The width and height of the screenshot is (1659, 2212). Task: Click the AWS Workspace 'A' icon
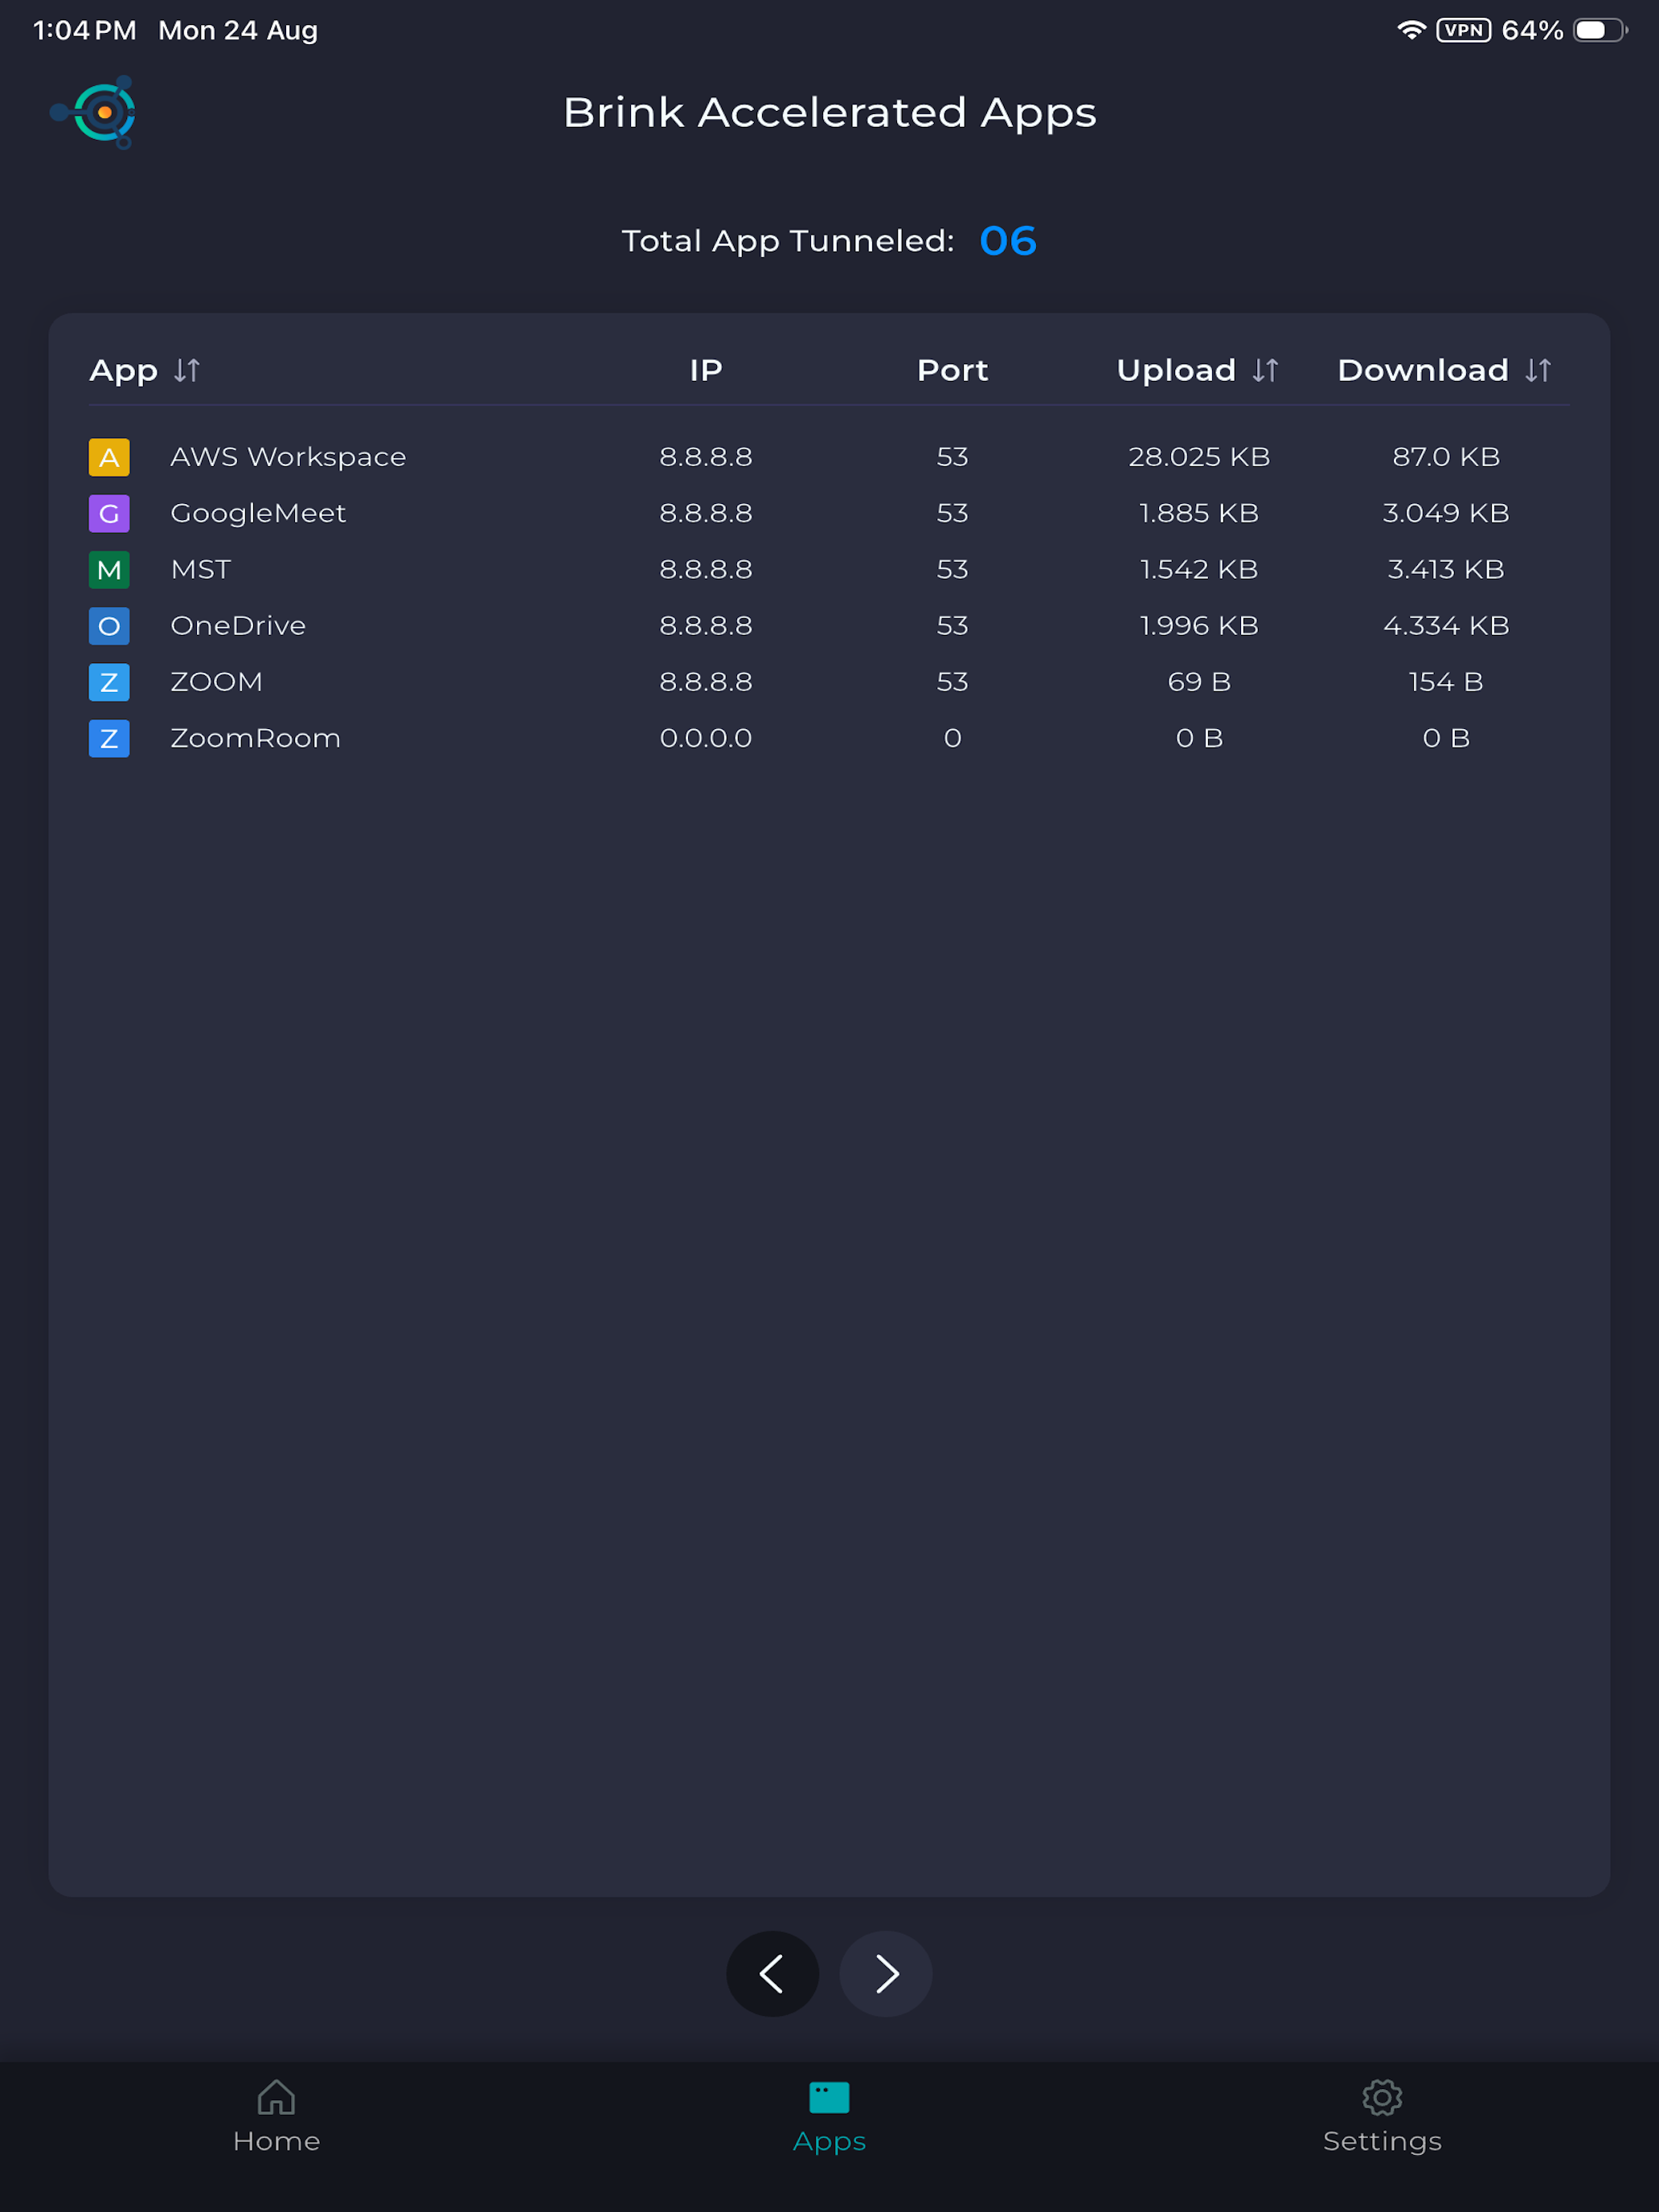point(109,457)
